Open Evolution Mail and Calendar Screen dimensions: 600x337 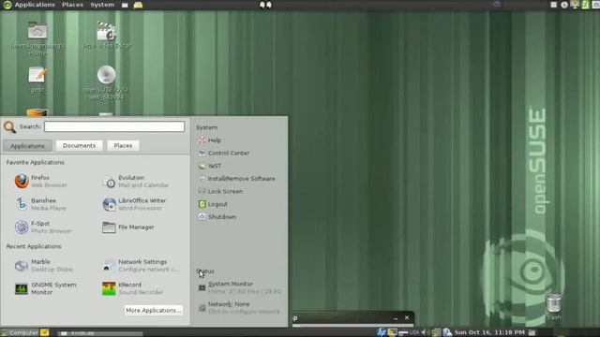(x=135, y=181)
